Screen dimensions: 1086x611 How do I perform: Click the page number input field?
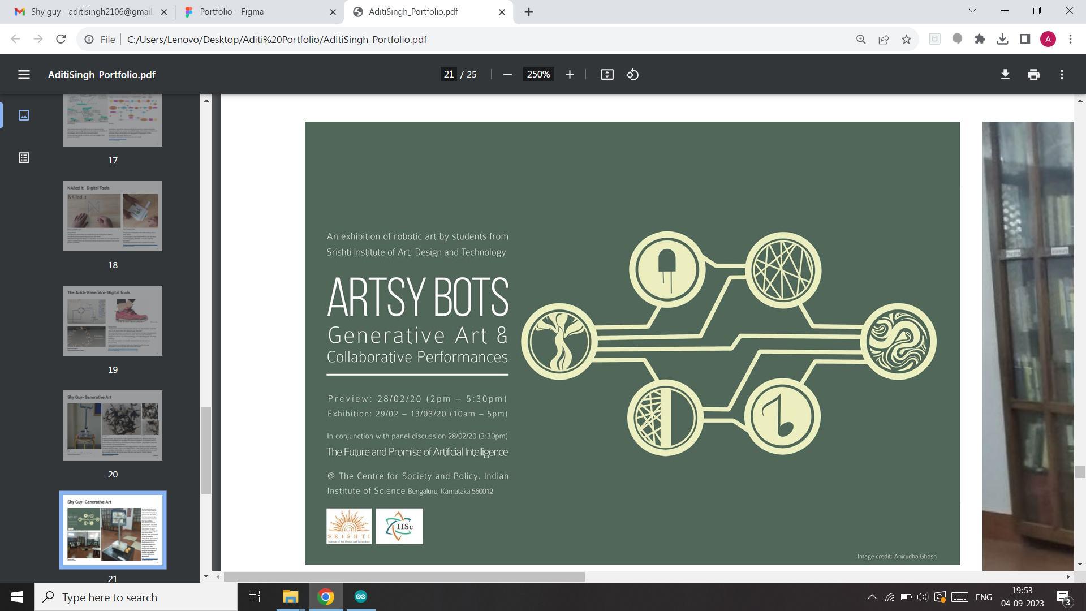click(x=449, y=75)
